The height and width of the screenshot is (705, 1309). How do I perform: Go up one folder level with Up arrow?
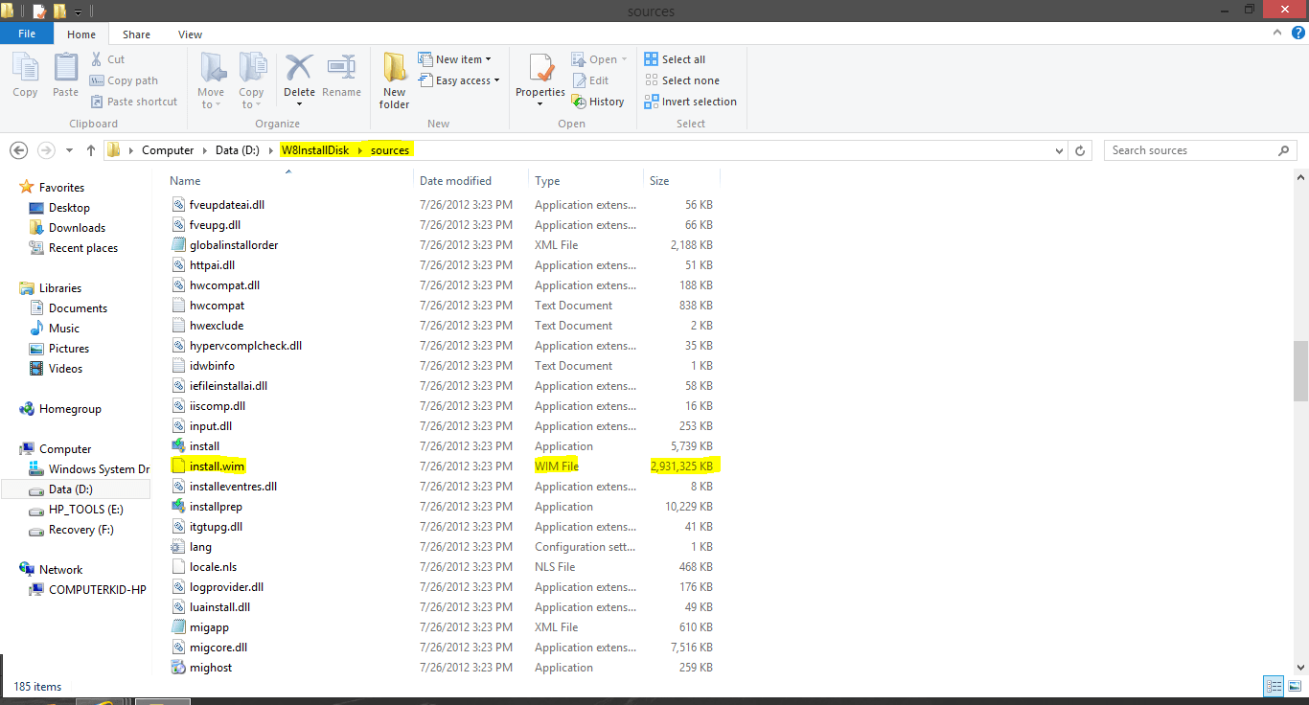tap(91, 150)
